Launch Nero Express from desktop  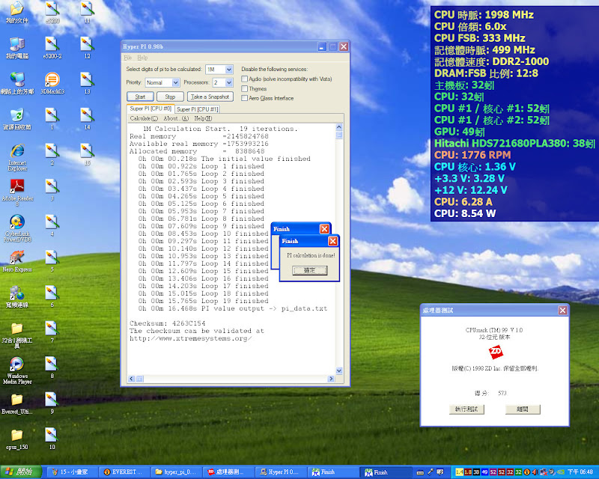16,256
